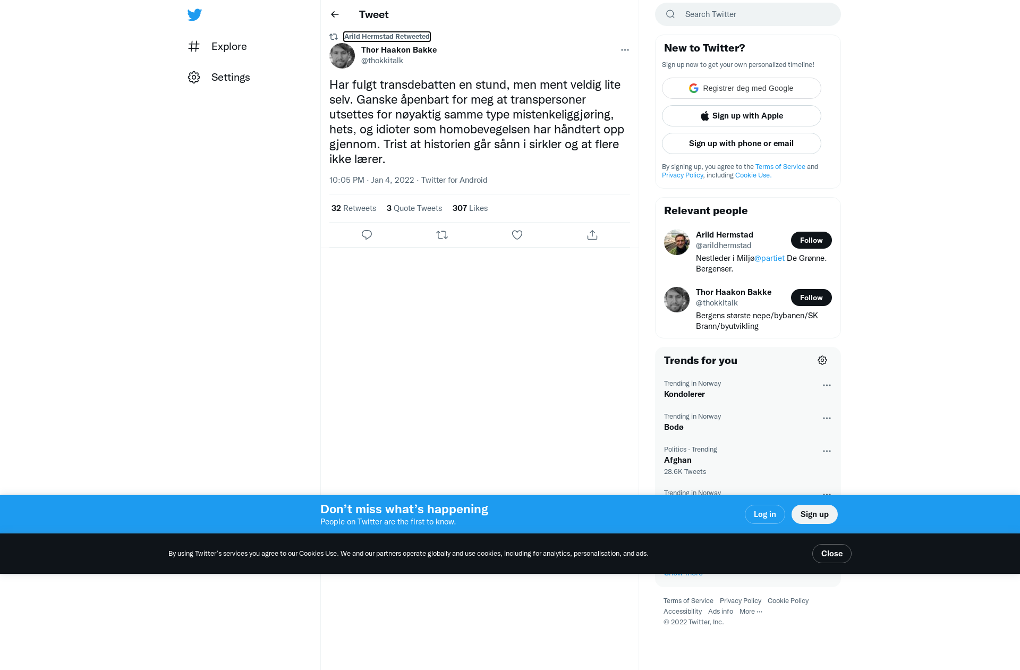
Task: Retweet using the retweet arrows icon
Action: click(x=442, y=235)
